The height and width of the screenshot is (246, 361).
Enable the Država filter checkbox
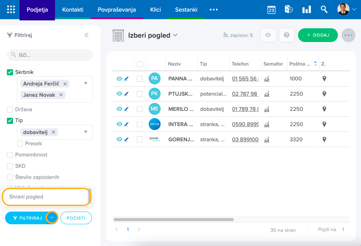point(10,109)
